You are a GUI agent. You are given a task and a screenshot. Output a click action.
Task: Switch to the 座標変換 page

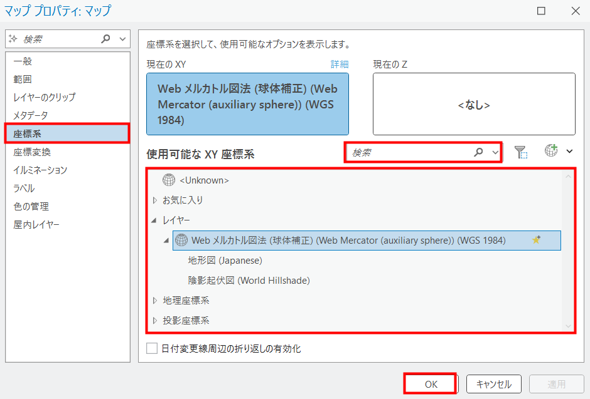tap(32, 152)
